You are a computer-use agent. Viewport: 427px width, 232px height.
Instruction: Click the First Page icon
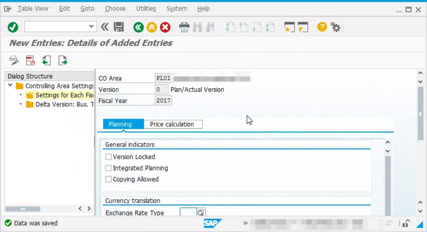pyautogui.click(x=231, y=27)
